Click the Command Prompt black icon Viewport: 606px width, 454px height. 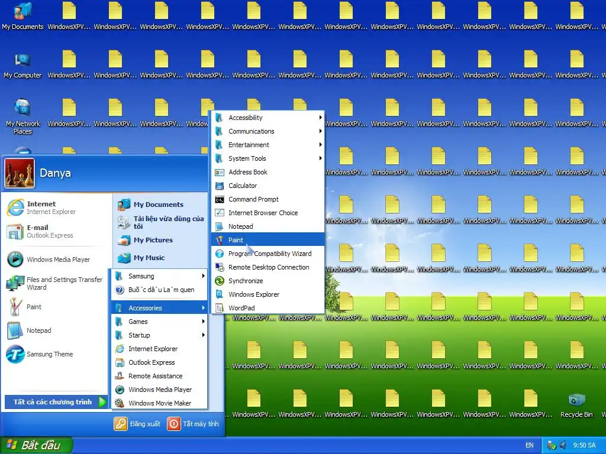click(x=219, y=200)
